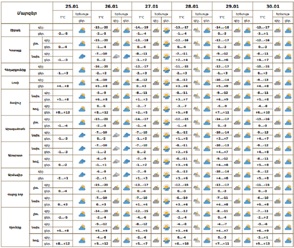
Task: Click Lori's daytime weather icon for 27.01
Action: tap(166, 83)
